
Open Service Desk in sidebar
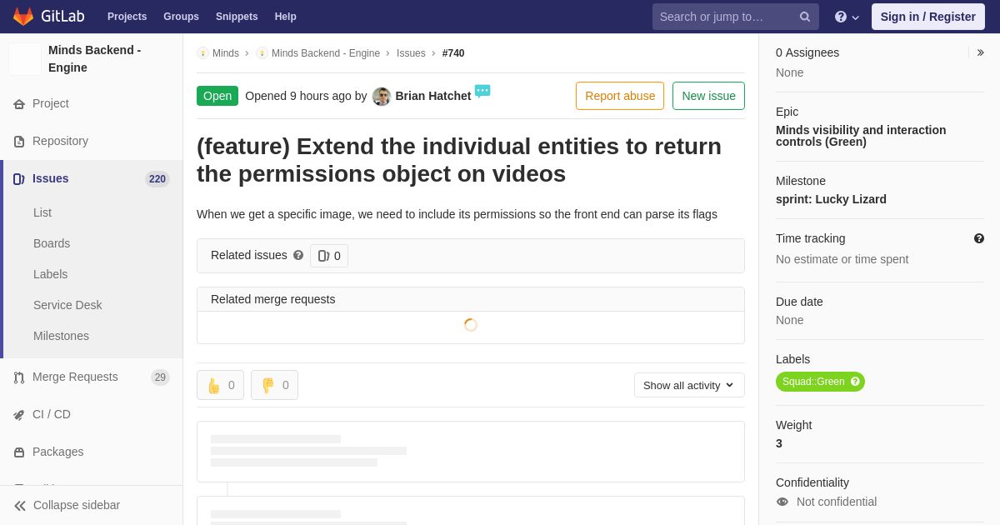click(x=67, y=305)
